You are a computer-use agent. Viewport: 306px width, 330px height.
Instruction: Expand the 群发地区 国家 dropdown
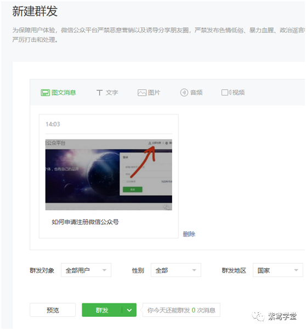[278, 270]
